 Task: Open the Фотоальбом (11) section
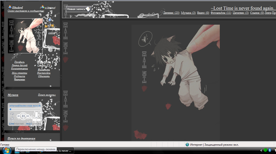pos(221,13)
